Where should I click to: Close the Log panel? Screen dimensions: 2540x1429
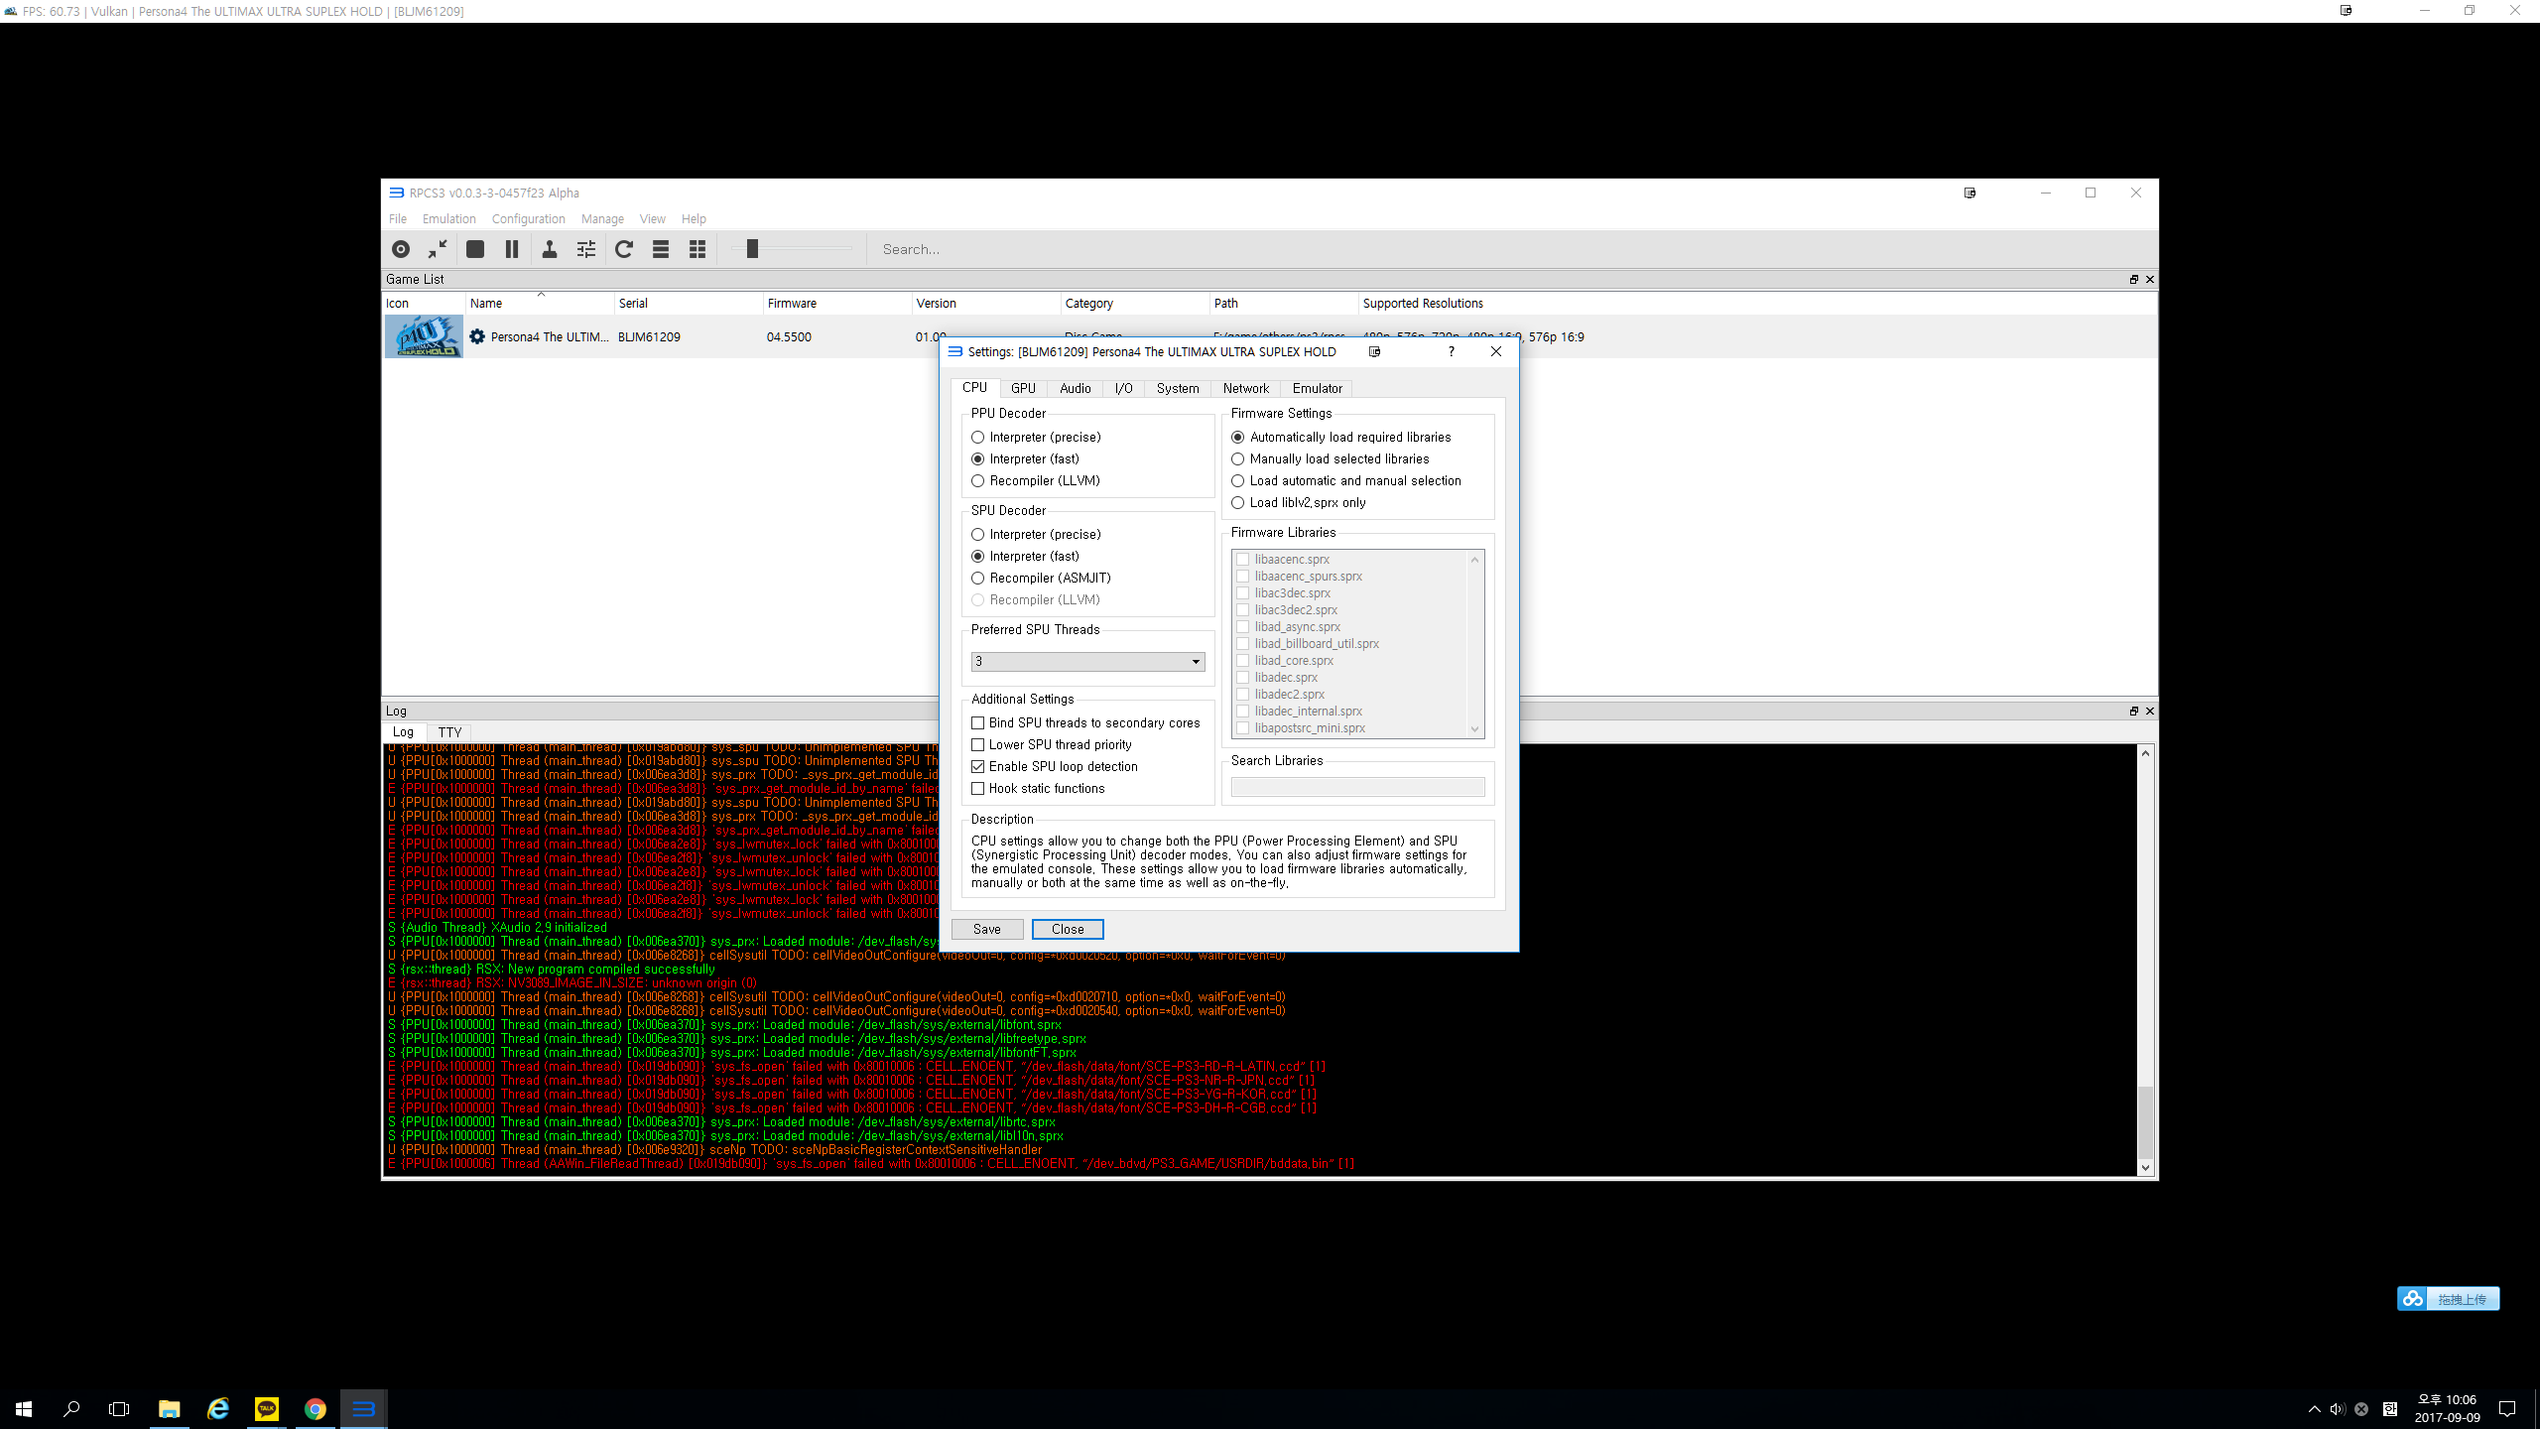pos(2150,712)
